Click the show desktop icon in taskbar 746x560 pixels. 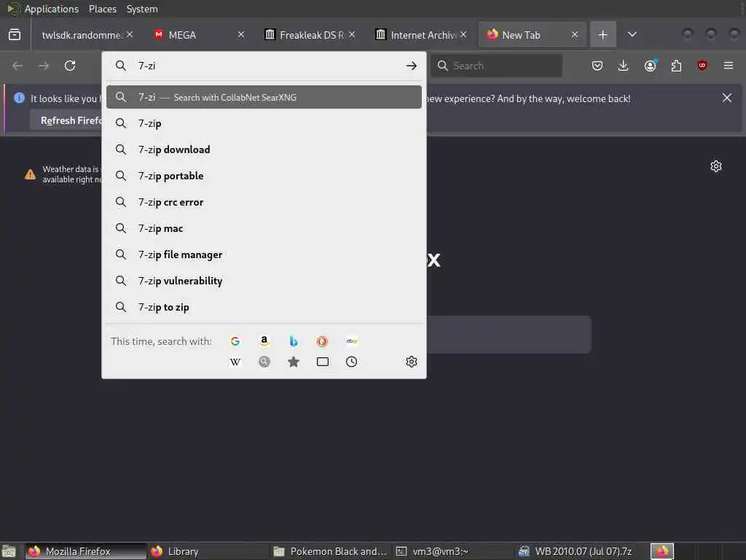click(x=9, y=551)
